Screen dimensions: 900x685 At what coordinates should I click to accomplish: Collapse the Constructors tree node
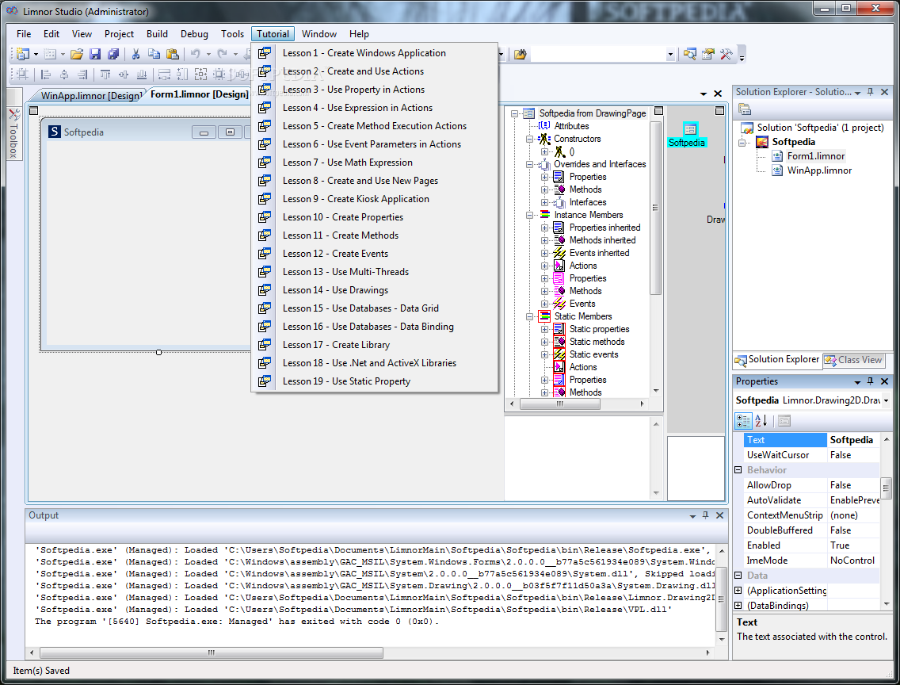[x=529, y=139]
